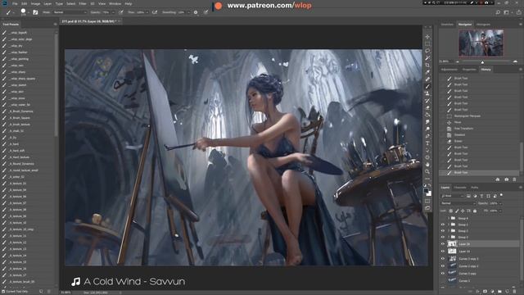The image size is (524, 295).
Task: Open the brush Opacity slider dropdown
Action: click(113, 12)
